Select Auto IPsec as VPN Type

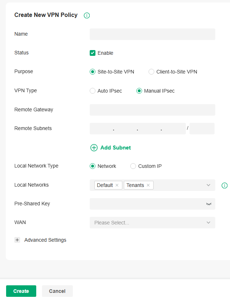click(93, 91)
